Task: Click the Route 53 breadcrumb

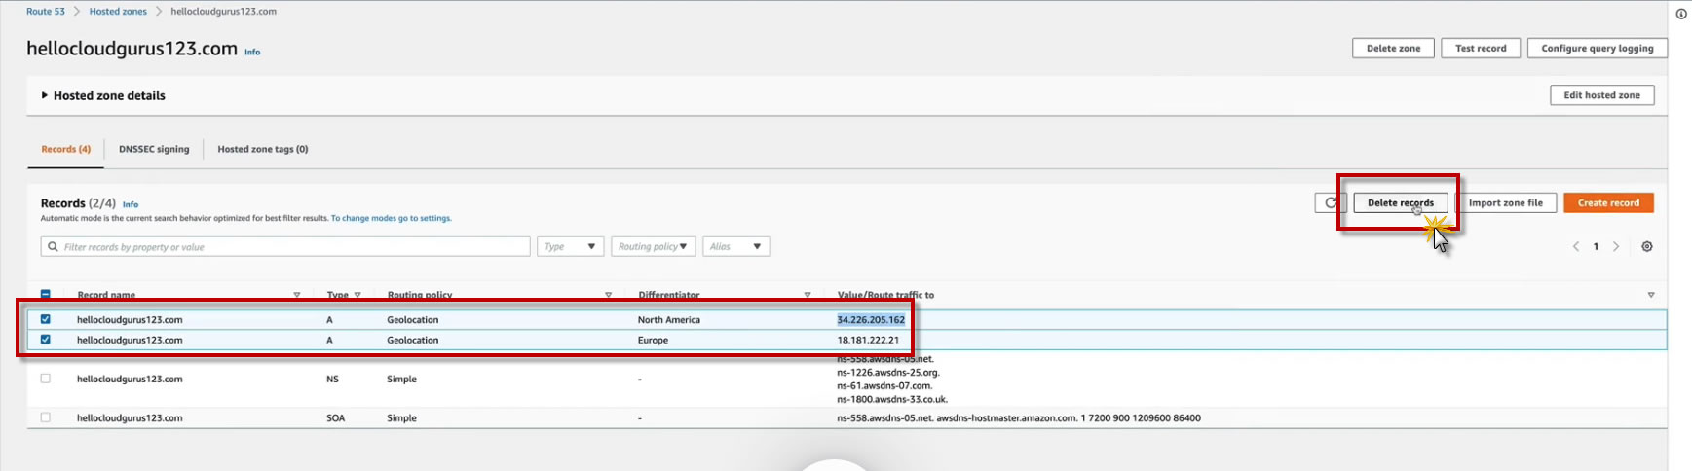Action: coord(46,12)
